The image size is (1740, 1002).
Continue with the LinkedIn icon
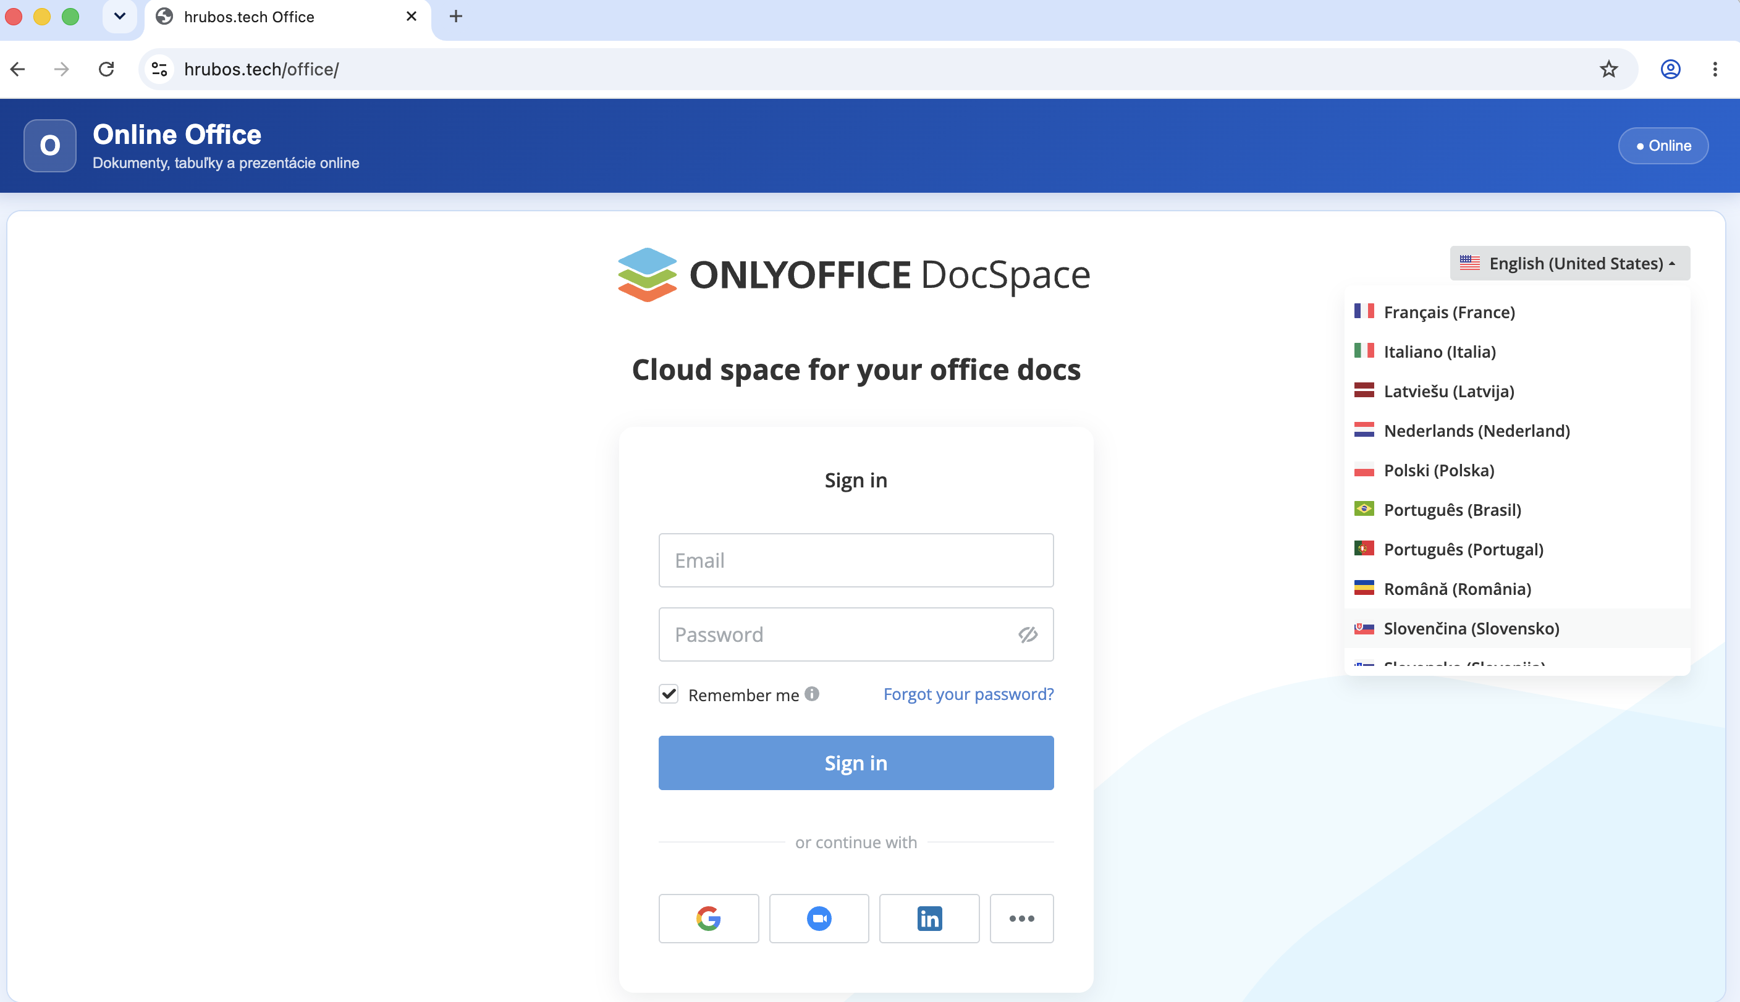(929, 918)
